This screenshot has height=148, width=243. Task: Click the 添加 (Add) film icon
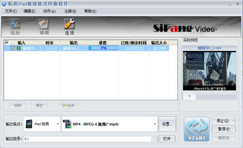(15, 24)
